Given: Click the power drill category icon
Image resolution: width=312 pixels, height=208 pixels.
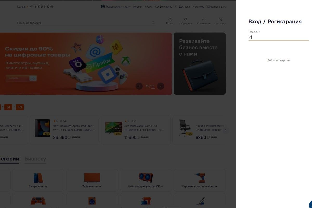Looking at the screenshot, I should 200,178.
